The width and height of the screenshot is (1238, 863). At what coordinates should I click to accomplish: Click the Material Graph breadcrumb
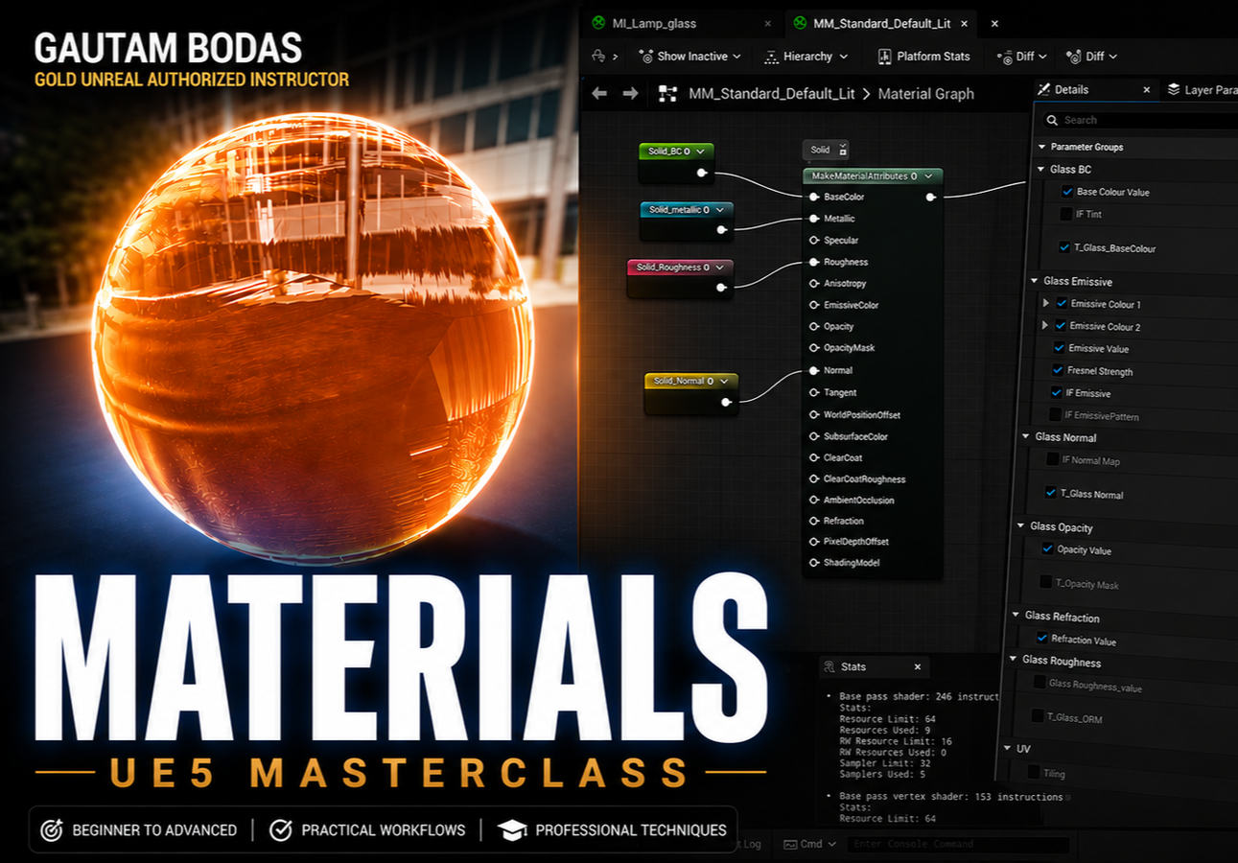coord(926,93)
